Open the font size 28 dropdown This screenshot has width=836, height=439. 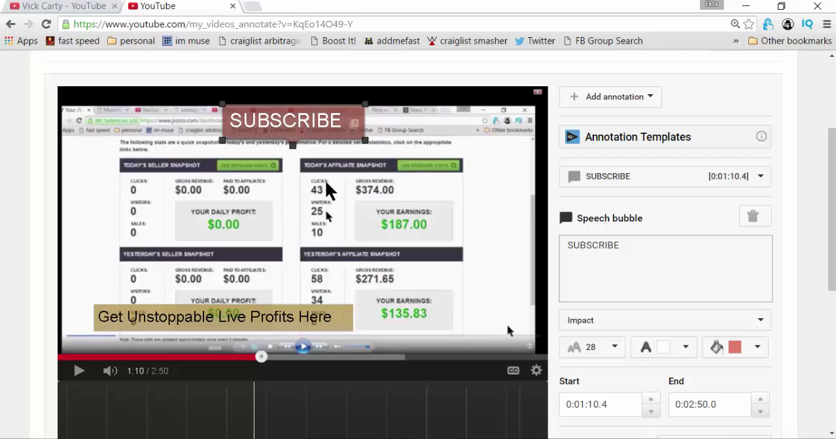tap(592, 347)
